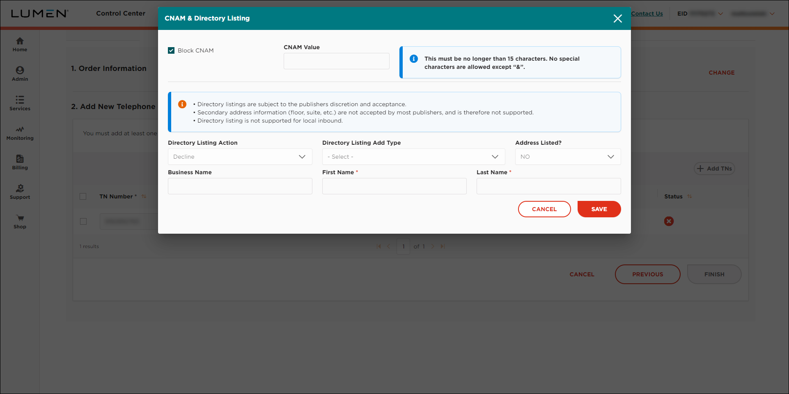
Task: Open the Address Listed dropdown
Action: click(568, 157)
